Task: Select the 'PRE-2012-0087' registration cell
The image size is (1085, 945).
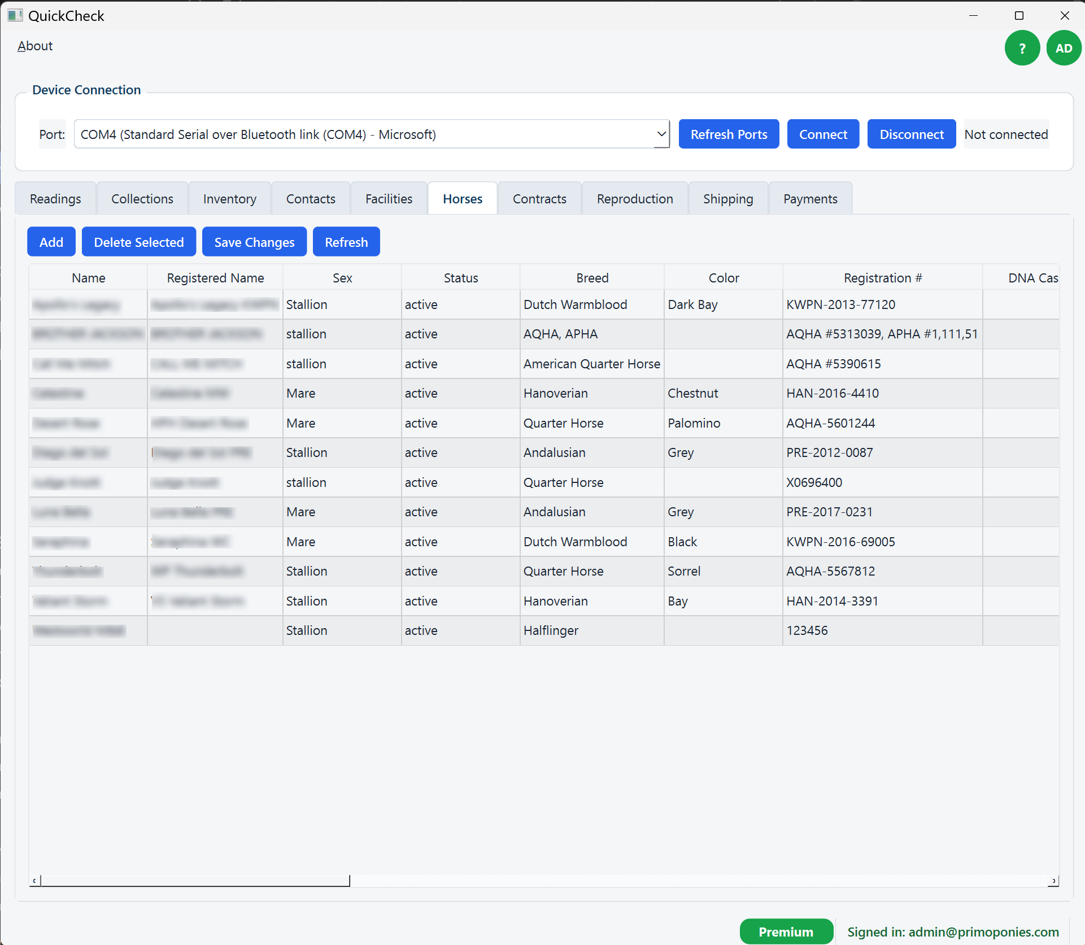Action: 883,452
